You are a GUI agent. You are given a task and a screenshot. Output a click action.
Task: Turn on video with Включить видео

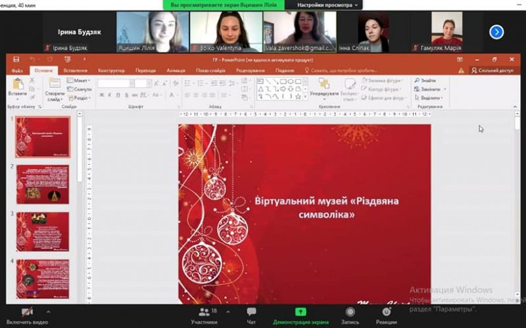27,312
